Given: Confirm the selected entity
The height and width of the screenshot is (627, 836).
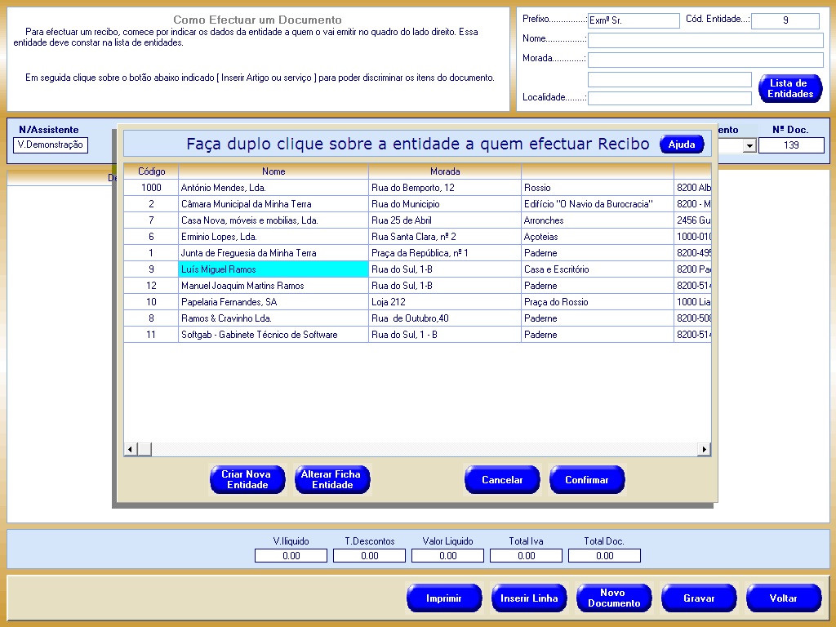Looking at the screenshot, I should (x=586, y=480).
